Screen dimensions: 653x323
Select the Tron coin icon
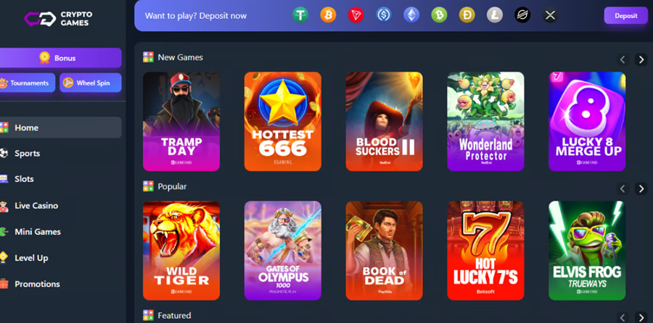point(356,15)
